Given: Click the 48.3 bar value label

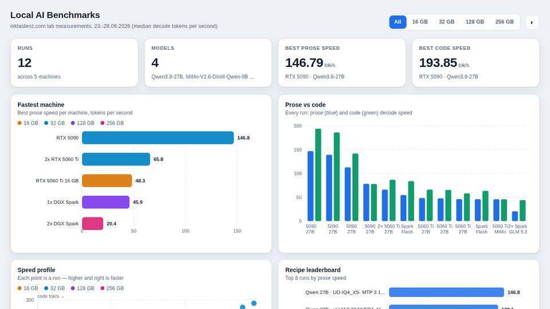Looking at the screenshot, I should click(140, 181).
